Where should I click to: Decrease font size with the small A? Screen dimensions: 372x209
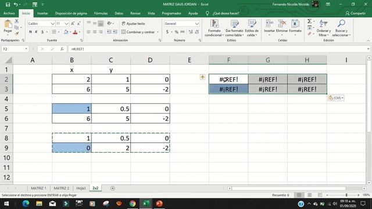point(79,23)
